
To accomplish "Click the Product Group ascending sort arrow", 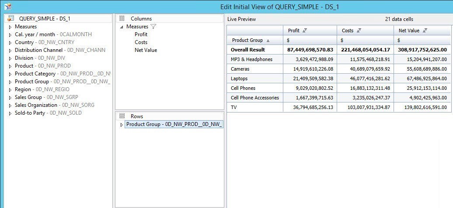I will [268, 41].
